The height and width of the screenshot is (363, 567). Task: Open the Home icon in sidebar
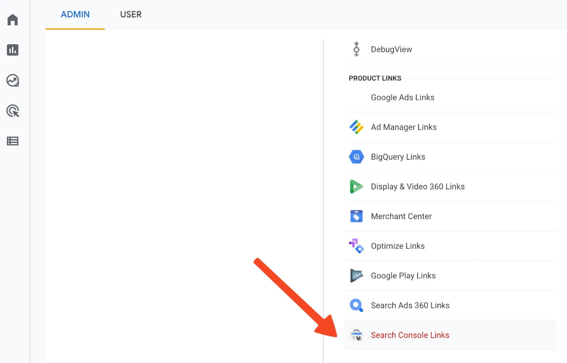coord(13,20)
